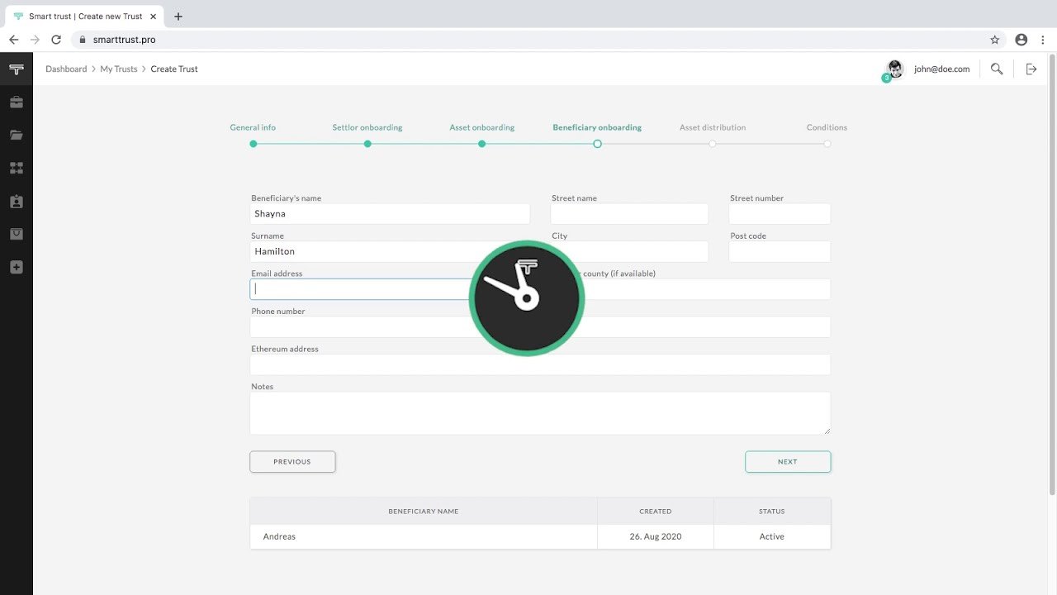Click the Smart Trust logo in sidebar

pos(16,69)
